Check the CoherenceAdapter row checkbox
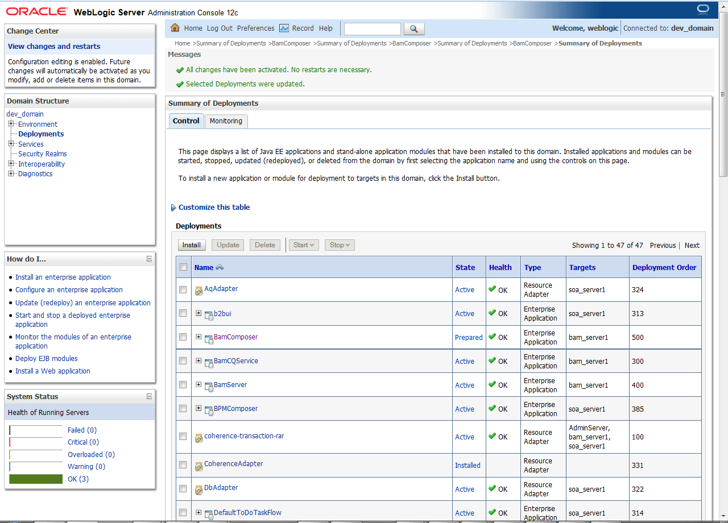Image resolution: width=728 pixels, height=523 pixels. pos(183,465)
